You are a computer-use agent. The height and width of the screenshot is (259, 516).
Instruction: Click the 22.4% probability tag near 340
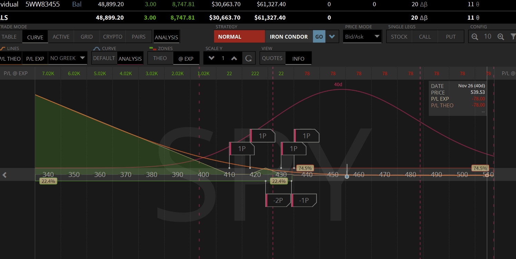pos(48,181)
